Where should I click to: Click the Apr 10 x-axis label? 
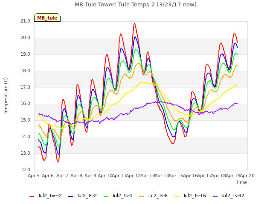pos(105,176)
